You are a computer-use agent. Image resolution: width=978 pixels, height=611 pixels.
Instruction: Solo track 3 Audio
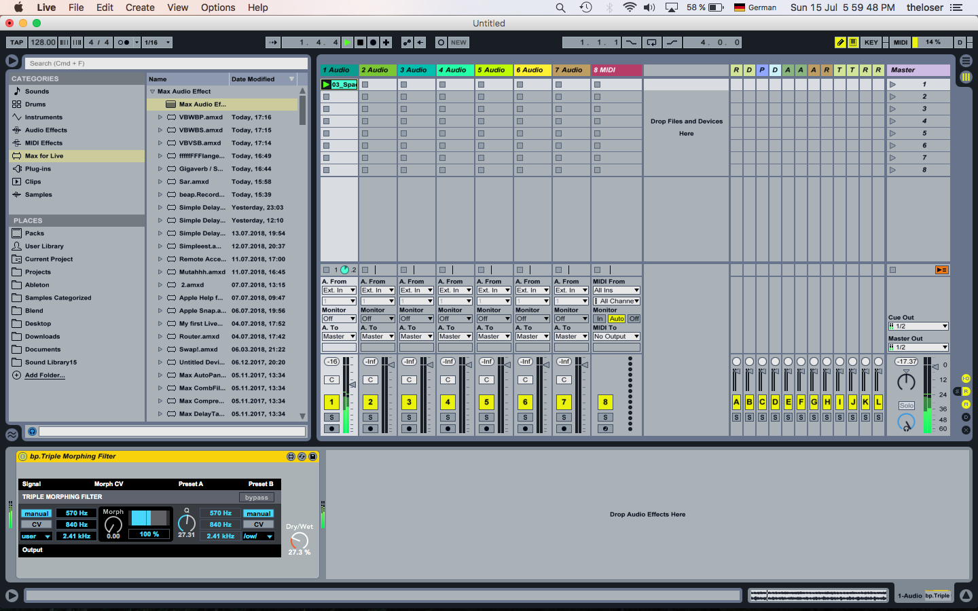click(x=409, y=417)
